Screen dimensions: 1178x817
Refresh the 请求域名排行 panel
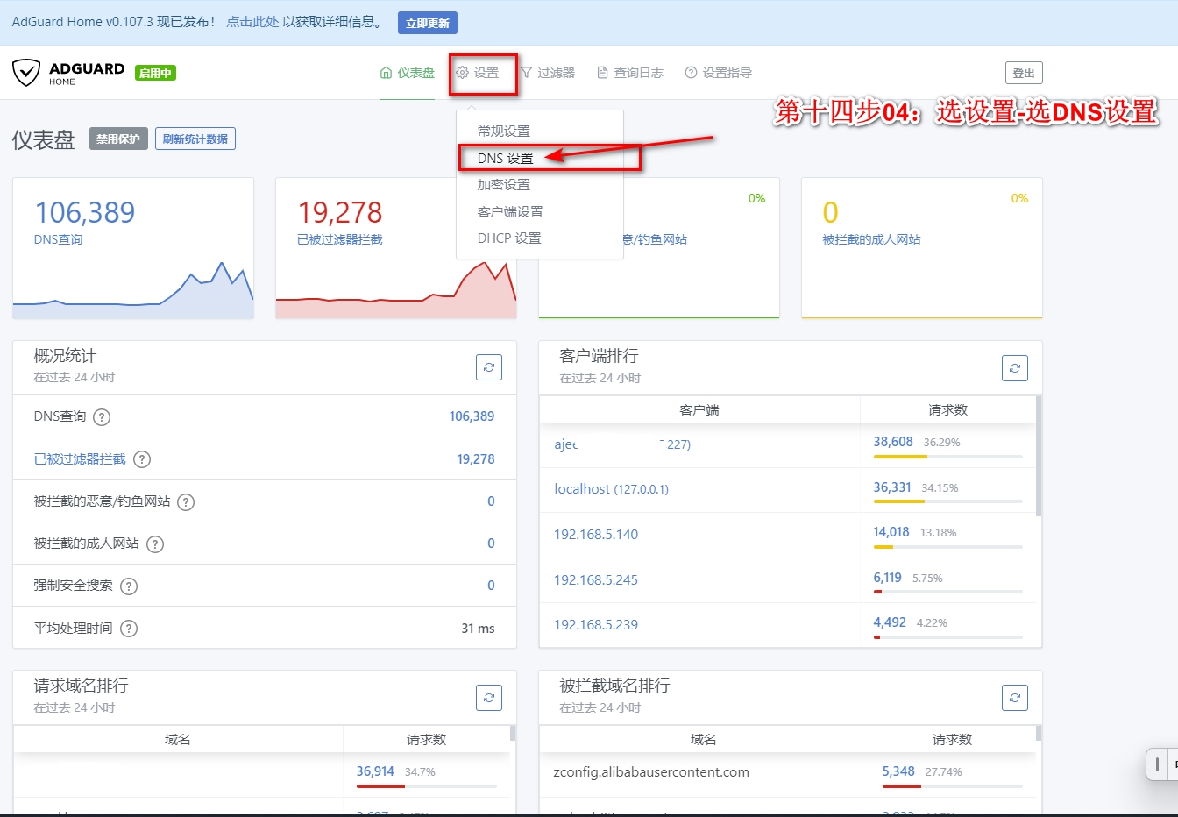click(489, 698)
